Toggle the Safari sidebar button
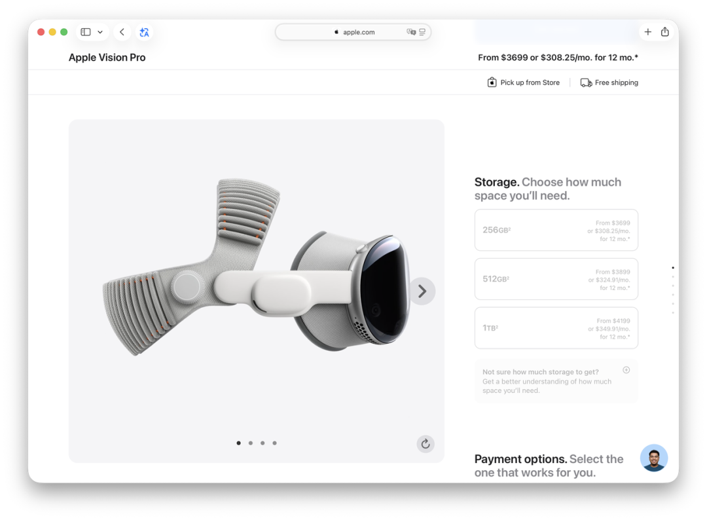This screenshot has width=707, height=520. tap(86, 32)
